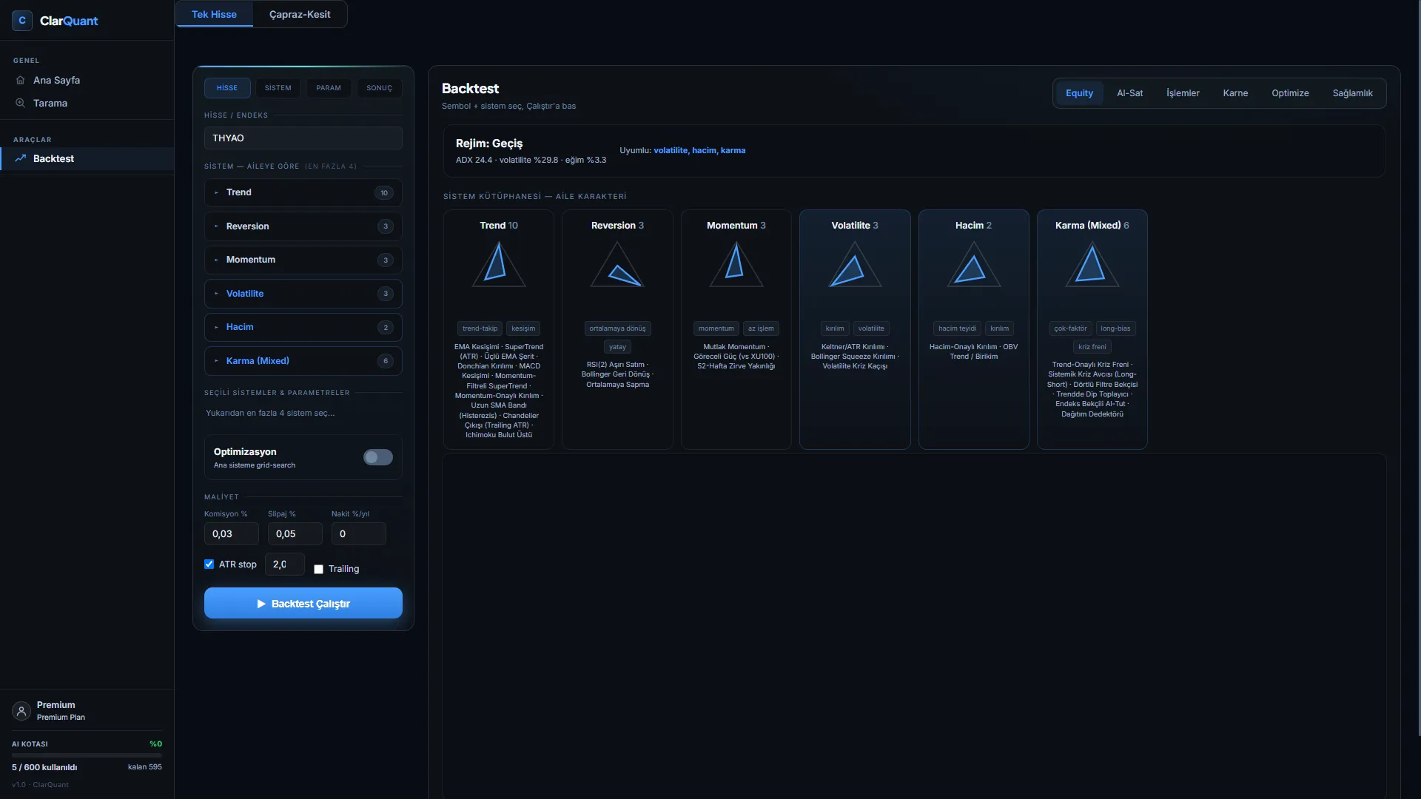The height and width of the screenshot is (799, 1421).
Task: Open Tarama search icon in sidebar
Action: pyautogui.click(x=21, y=103)
